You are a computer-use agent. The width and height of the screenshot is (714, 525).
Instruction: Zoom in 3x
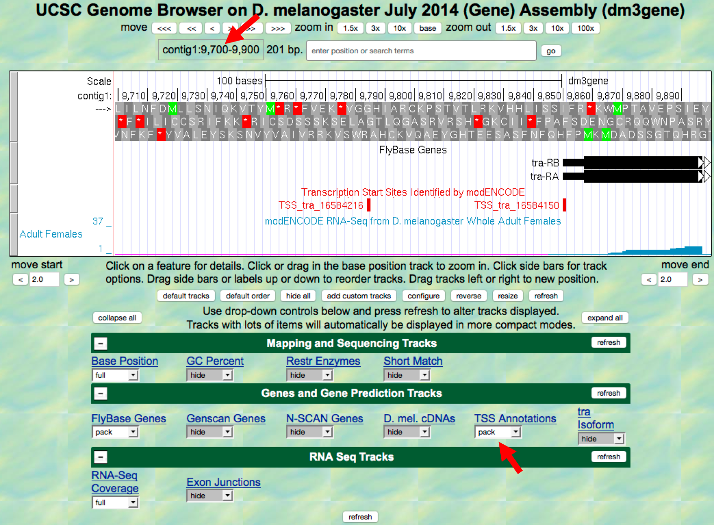(376, 28)
